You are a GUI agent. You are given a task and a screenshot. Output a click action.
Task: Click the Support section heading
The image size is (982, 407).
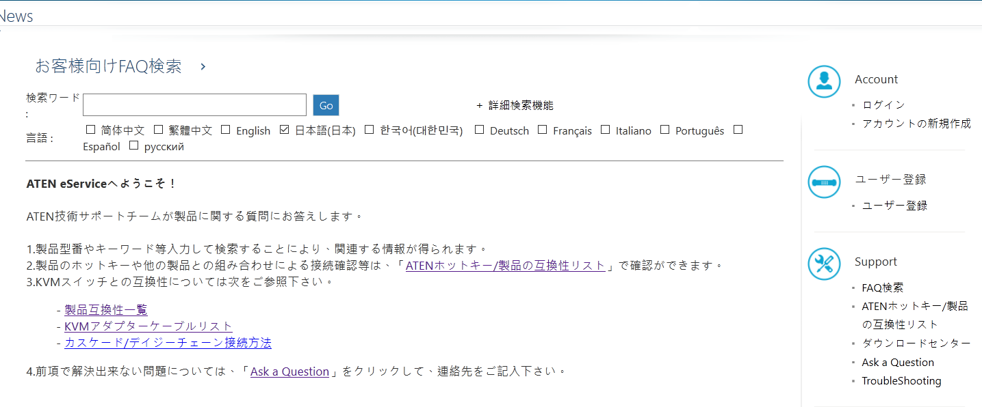tap(875, 262)
